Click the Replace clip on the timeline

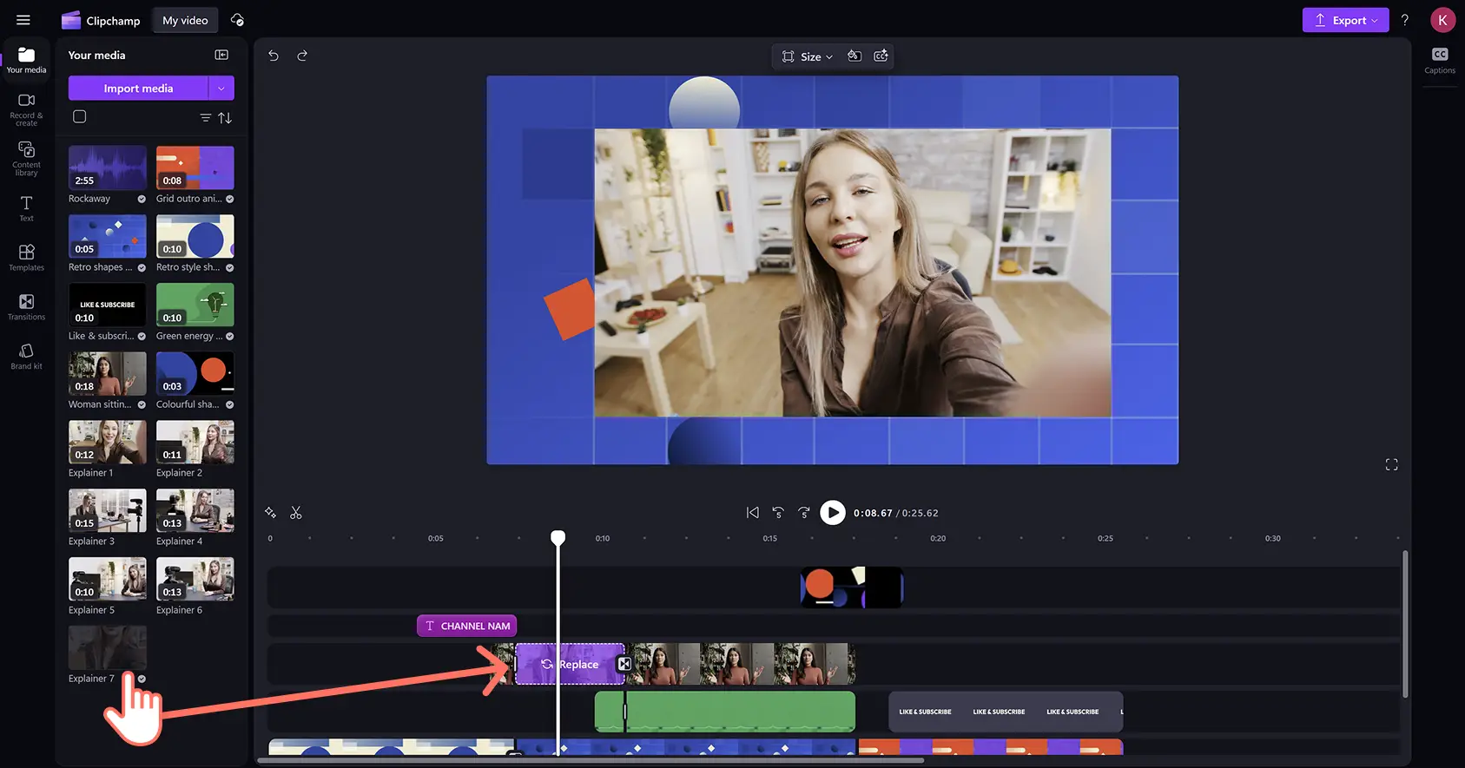571,664
